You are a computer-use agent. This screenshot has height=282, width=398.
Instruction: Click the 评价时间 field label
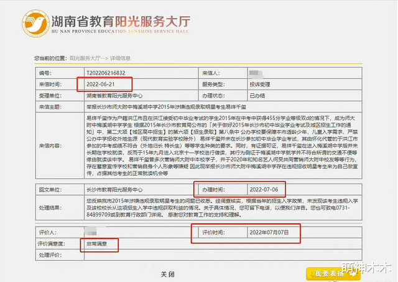[x=213, y=232]
